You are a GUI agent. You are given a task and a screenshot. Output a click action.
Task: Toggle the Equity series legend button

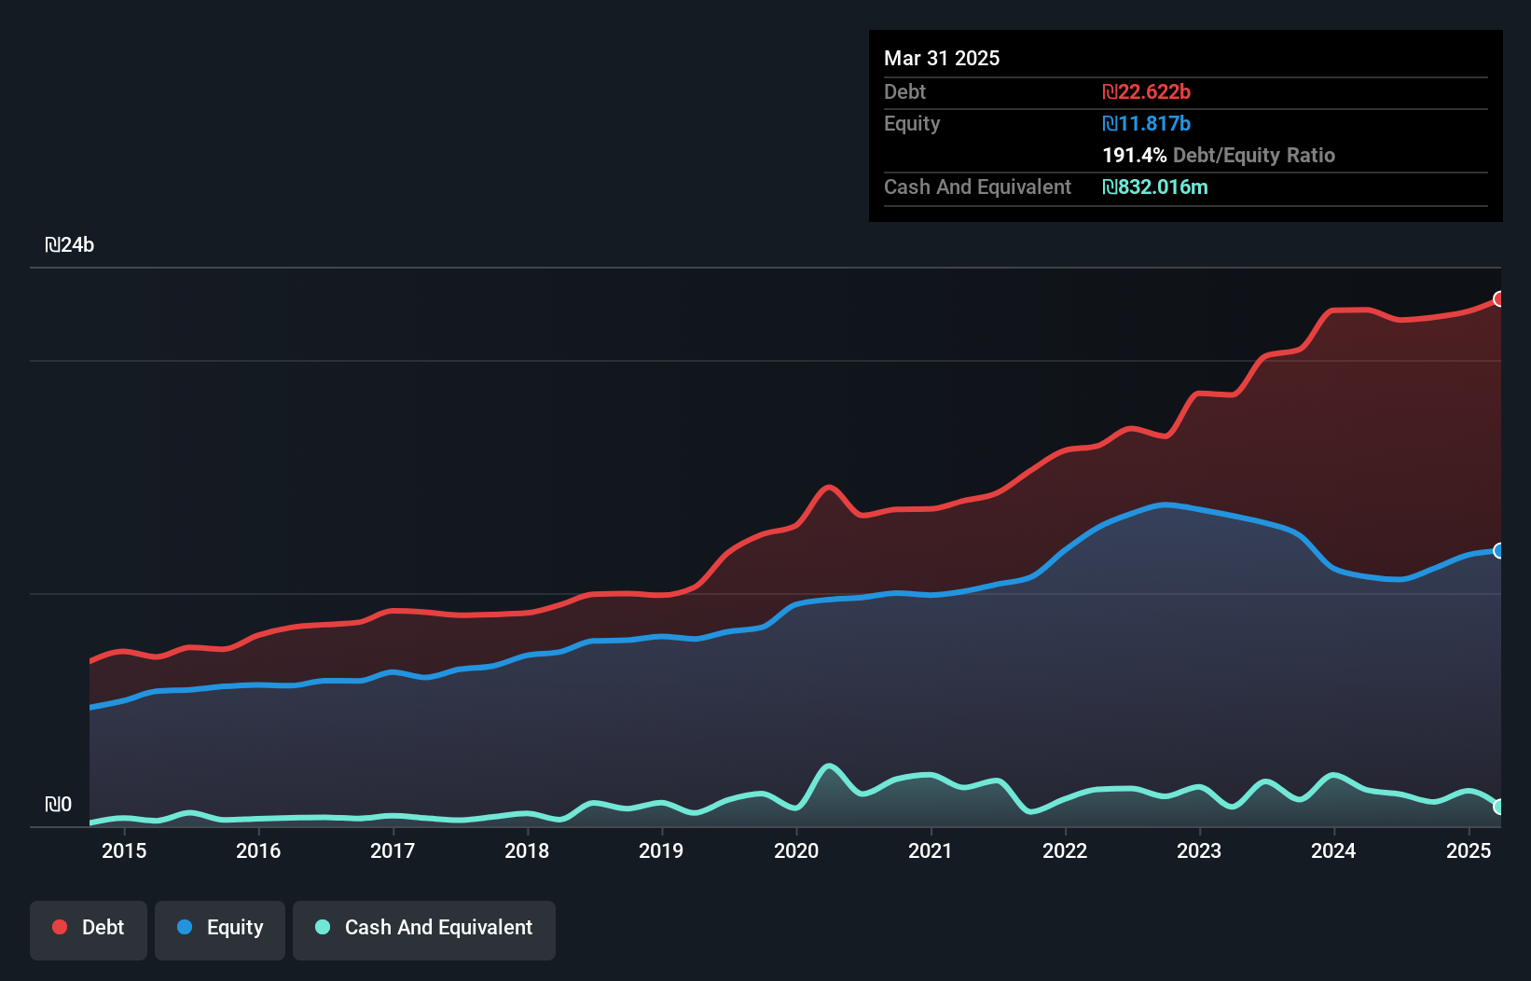click(220, 928)
